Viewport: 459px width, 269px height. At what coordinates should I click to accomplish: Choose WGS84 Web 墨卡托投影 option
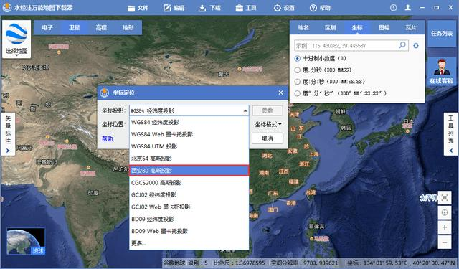(x=189, y=134)
